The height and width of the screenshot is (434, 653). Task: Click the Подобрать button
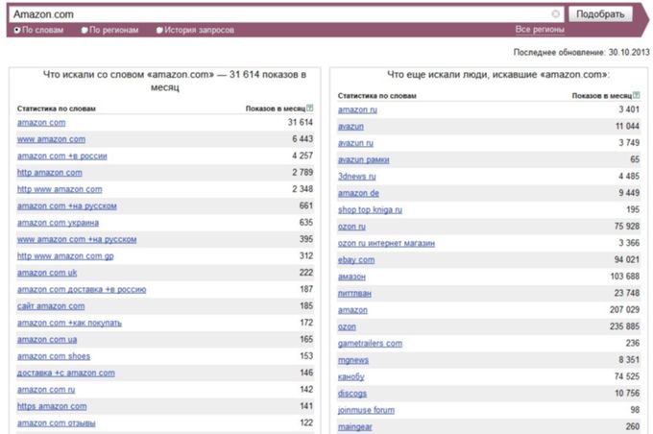[600, 14]
